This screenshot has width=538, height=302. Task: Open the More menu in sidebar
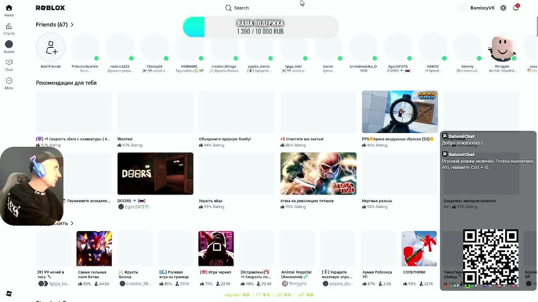click(x=9, y=83)
